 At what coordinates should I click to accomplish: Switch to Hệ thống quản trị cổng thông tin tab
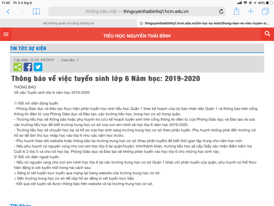tap(69, 23)
